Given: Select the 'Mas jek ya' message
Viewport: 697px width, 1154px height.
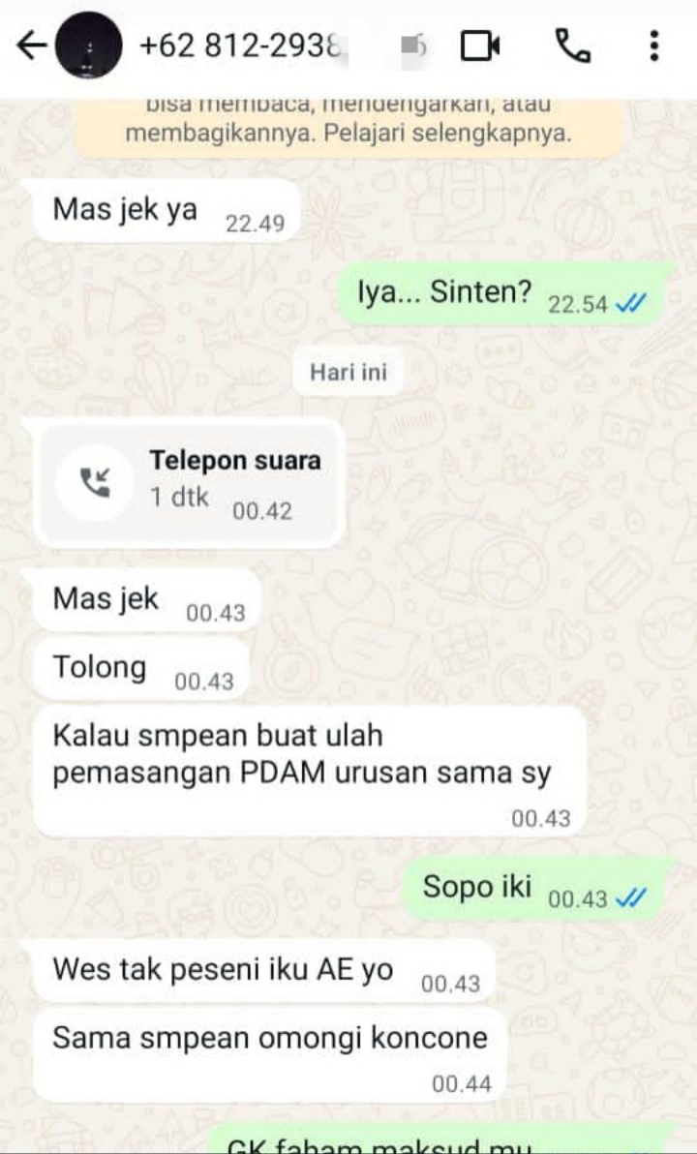Looking at the screenshot, I should (x=167, y=211).
